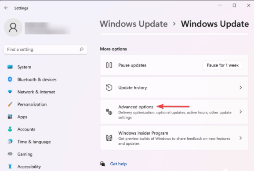Click the Update history clock icon
This screenshot has width=254, height=171.
coord(109,87)
